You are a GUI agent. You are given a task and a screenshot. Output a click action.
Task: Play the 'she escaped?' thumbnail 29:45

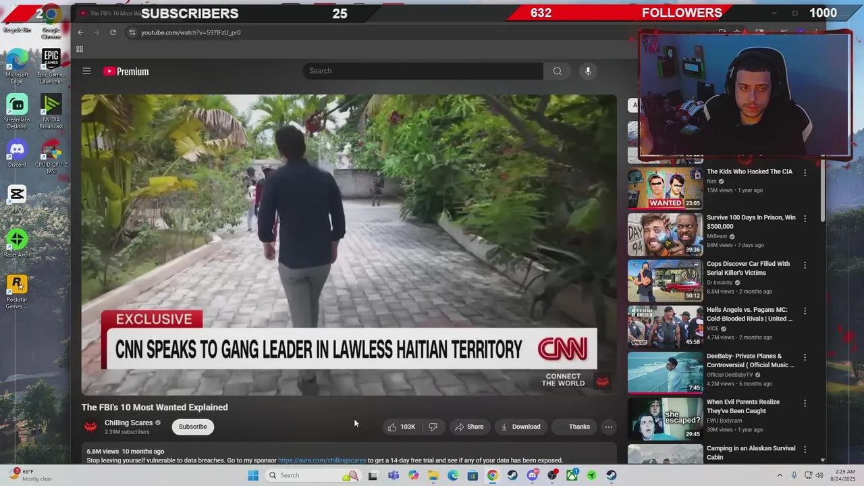coord(665,418)
